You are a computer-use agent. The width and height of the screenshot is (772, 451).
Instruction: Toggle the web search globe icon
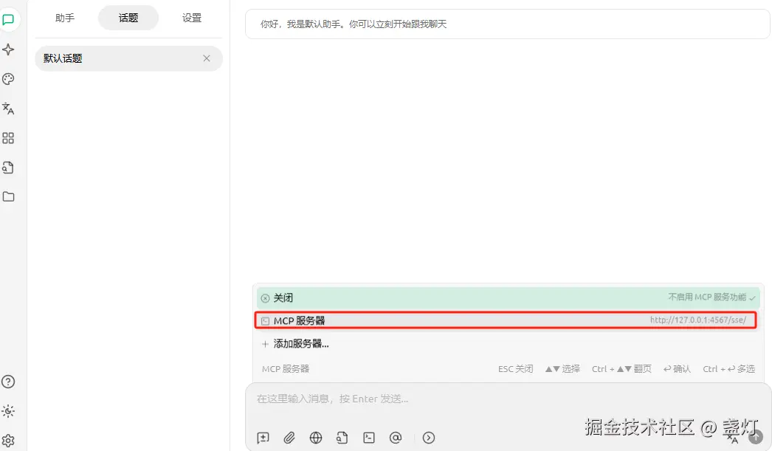(316, 438)
